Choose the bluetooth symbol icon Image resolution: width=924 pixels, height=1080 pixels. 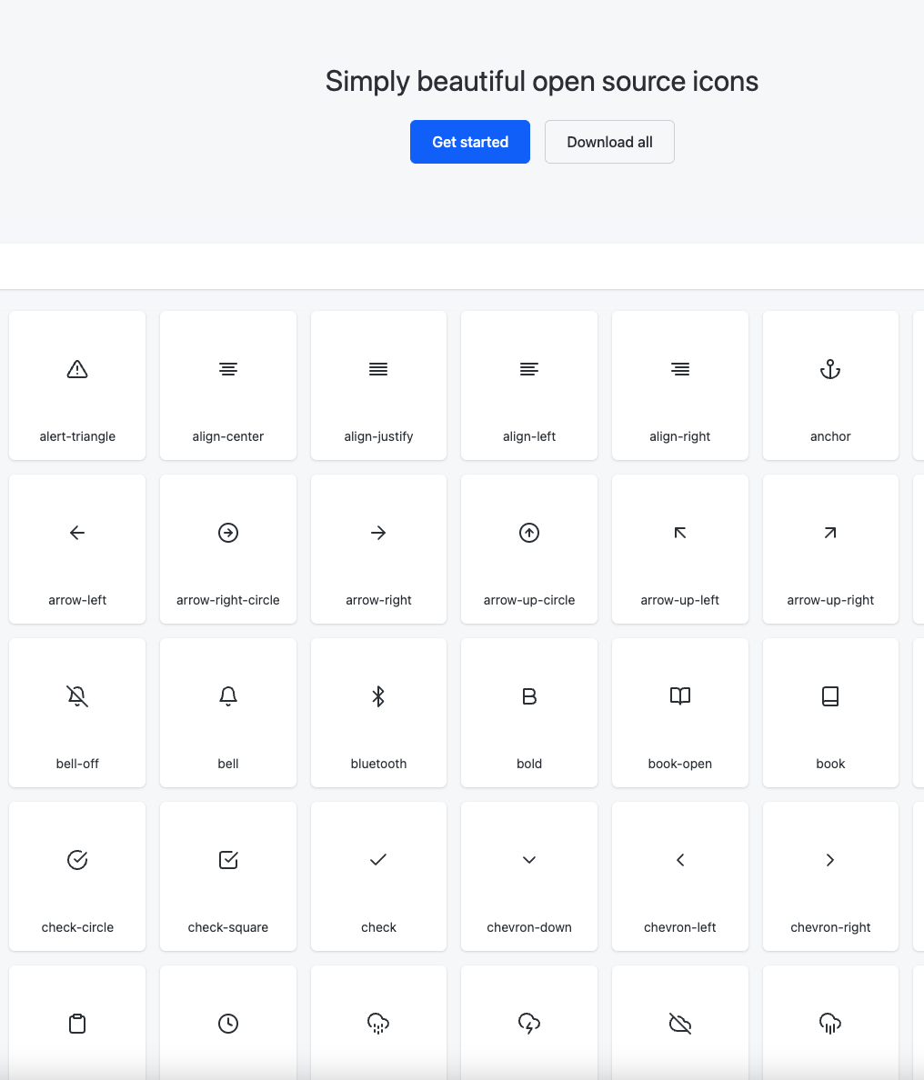pyautogui.click(x=378, y=696)
